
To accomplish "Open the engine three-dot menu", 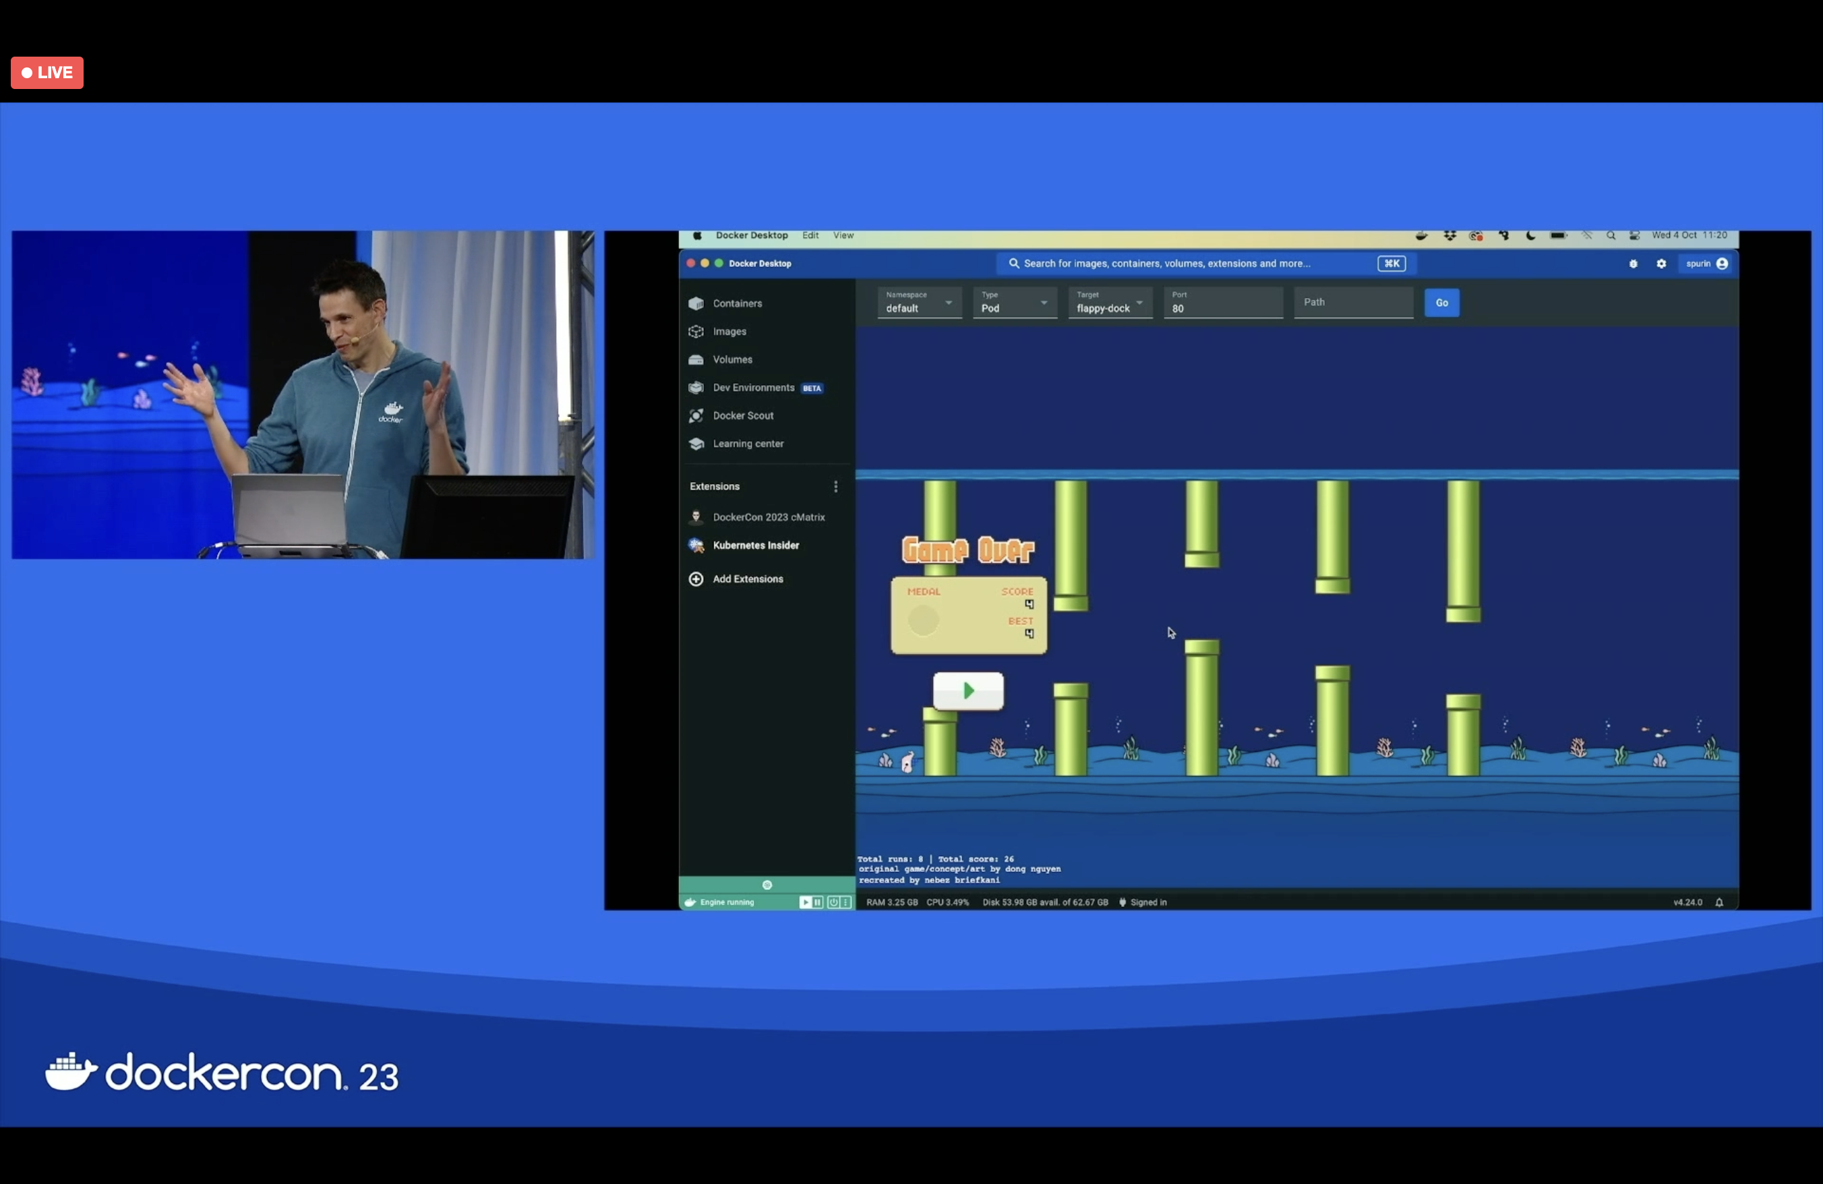I will [x=845, y=902].
